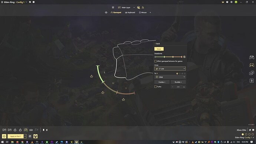Click the Turbo 200 ms input field
256x144 pixels.
click(178, 87)
